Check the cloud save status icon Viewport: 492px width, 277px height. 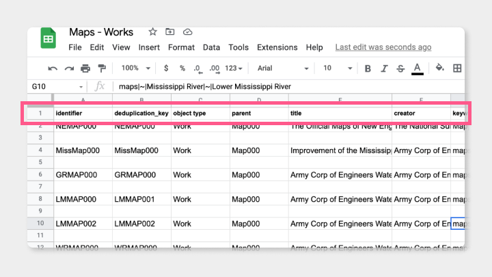coord(188,31)
